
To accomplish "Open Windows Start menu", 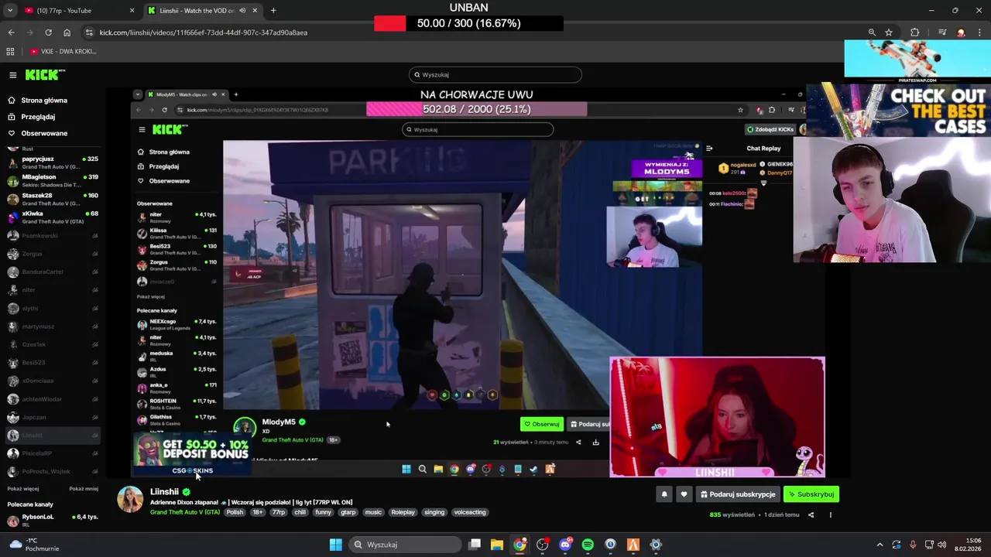I will [x=336, y=545].
